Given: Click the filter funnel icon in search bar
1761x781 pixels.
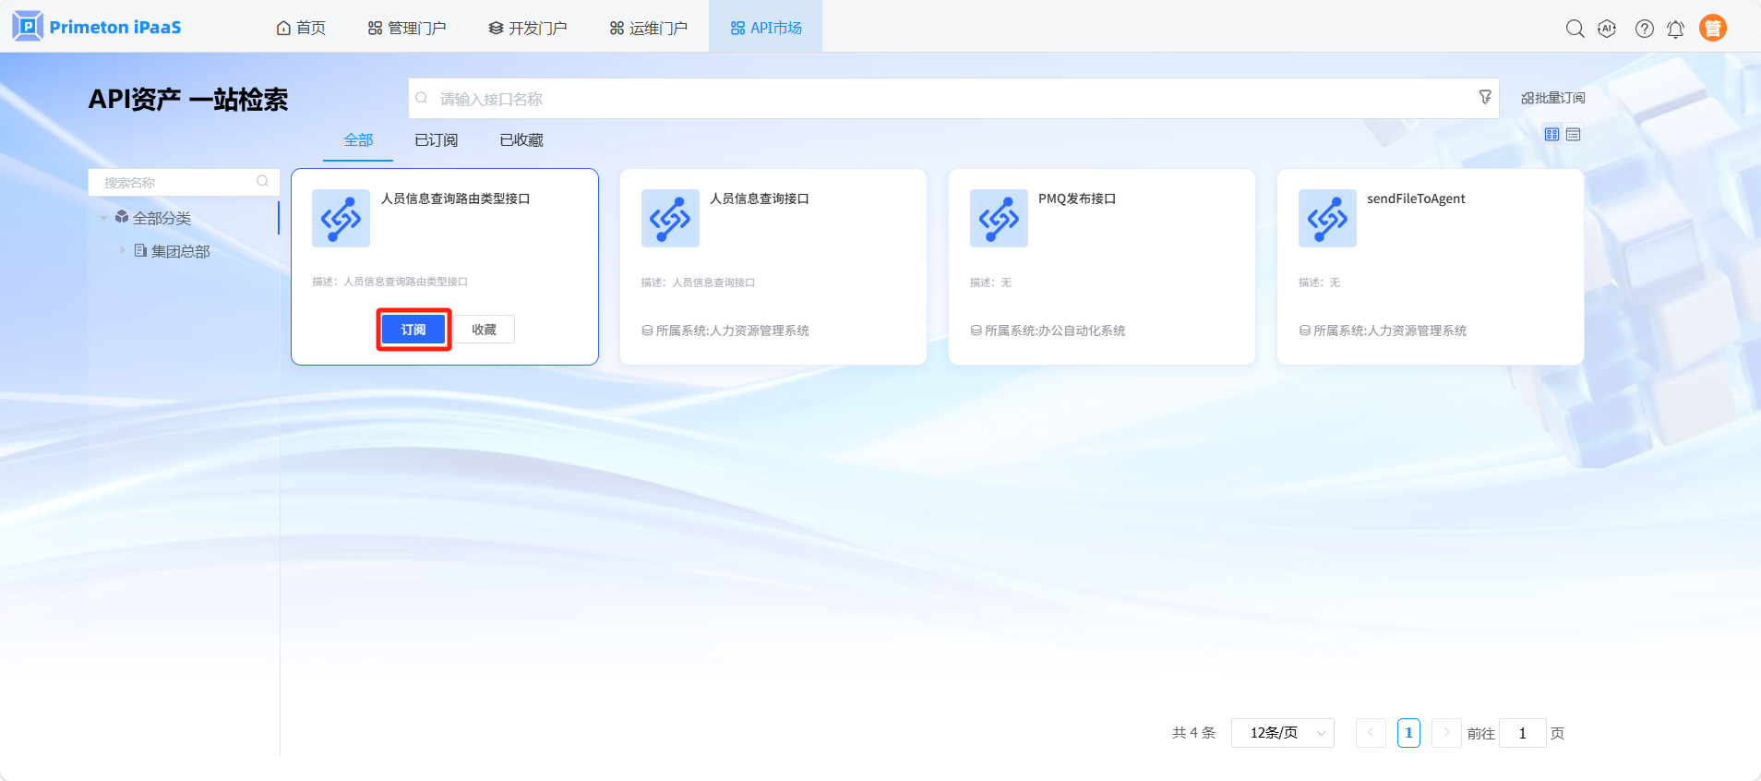Looking at the screenshot, I should [x=1484, y=97].
